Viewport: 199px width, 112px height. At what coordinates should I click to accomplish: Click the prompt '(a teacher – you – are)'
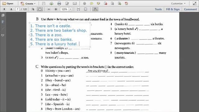coord(59,76)
